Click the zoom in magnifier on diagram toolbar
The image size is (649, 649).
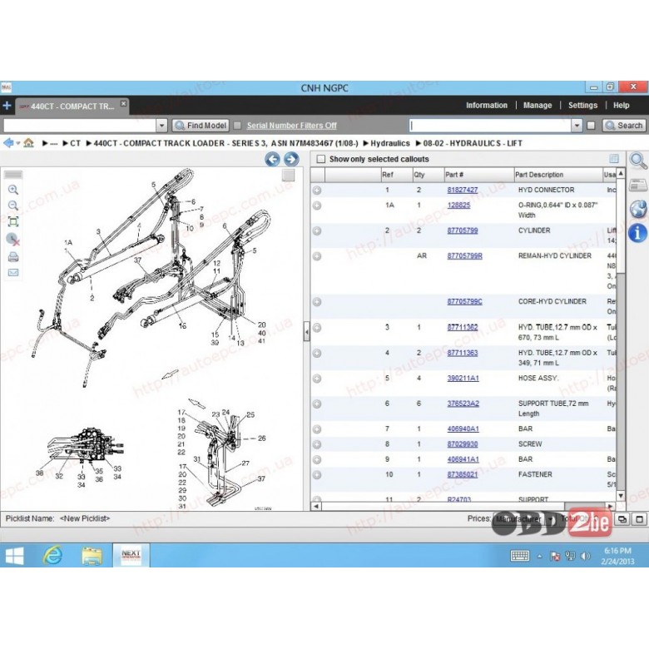(x=13, y=190)
